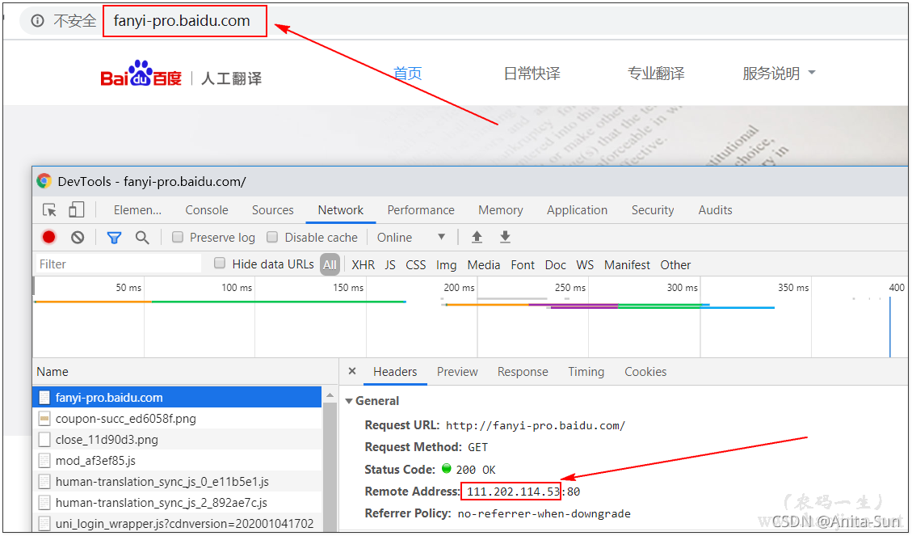The width and height of the screenshot is (912, 536).
Task: Stop recording network log with red button
Action: 48,237
